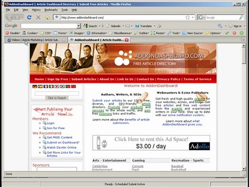249x187 pixels.
Task: Open Google toolbar wrench settings icon
Action: [x=220, y=26]
